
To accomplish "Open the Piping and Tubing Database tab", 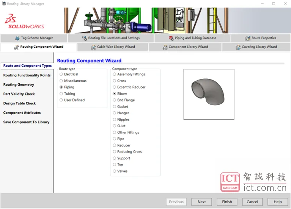I will (x=192, y=38).
